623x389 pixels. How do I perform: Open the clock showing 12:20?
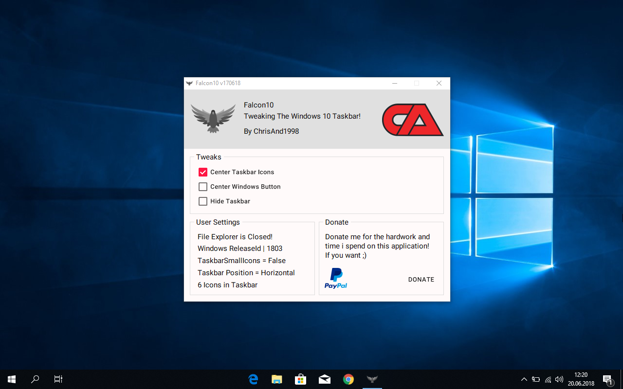(x=581, y=379)
